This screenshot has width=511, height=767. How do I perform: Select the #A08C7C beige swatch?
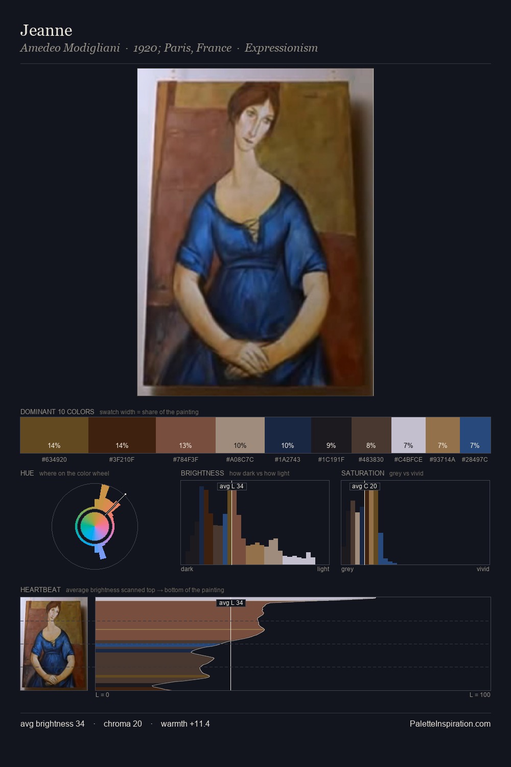pos(240,435)
